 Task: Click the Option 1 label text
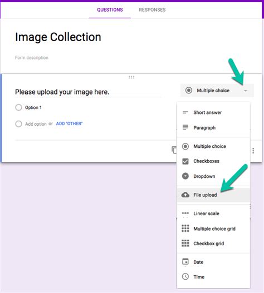[x=33, y=107]
